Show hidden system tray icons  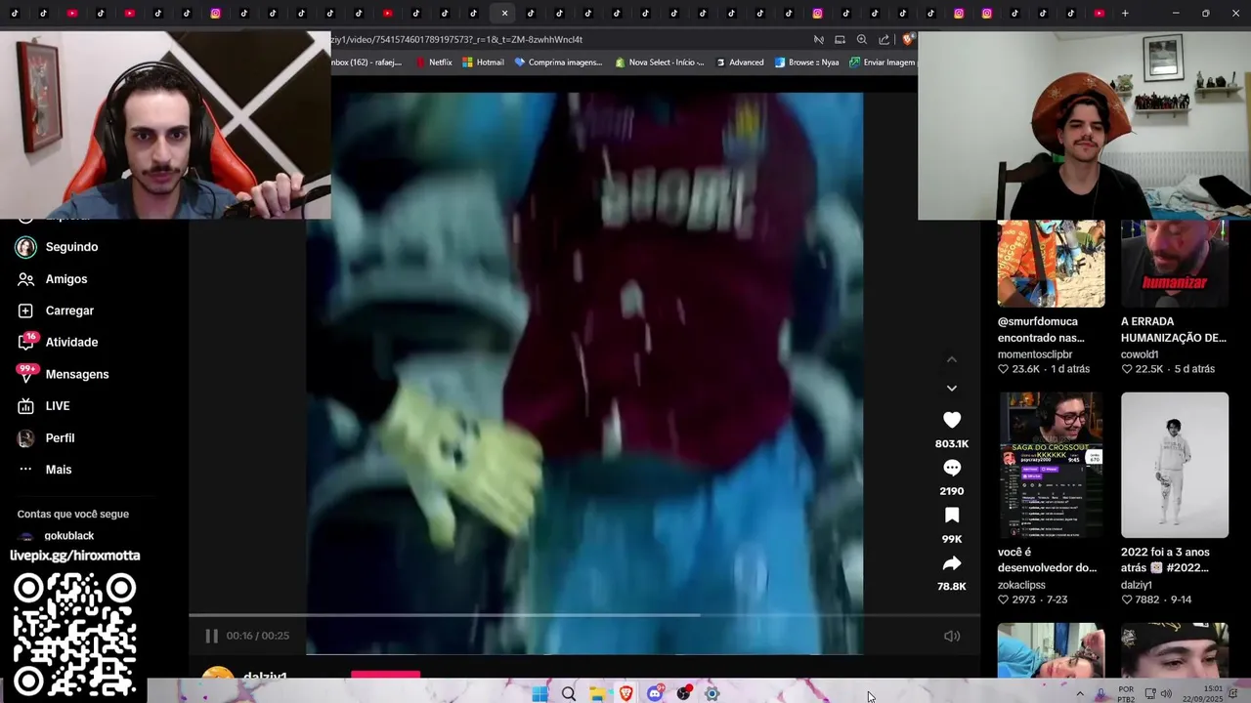1080,693
